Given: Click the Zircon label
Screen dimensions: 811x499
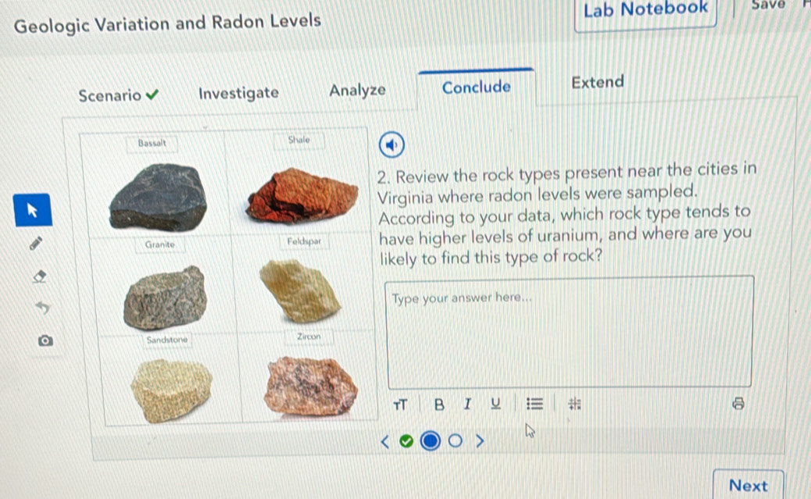Looking at the screenshot, I should tap(309, 337).
